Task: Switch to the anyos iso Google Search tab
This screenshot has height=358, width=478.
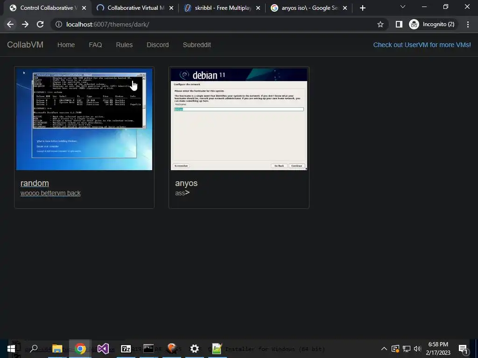Action: point(308,8)
